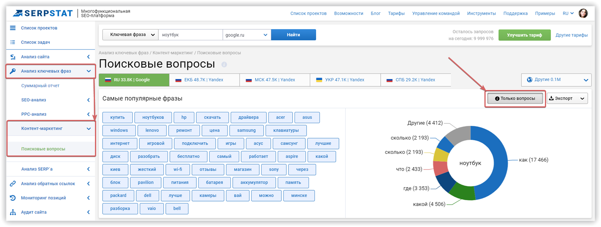Viewport: 601px width, 227px height.
Task: Open the Тарифы top menu
Action: (x=396, y=13)
